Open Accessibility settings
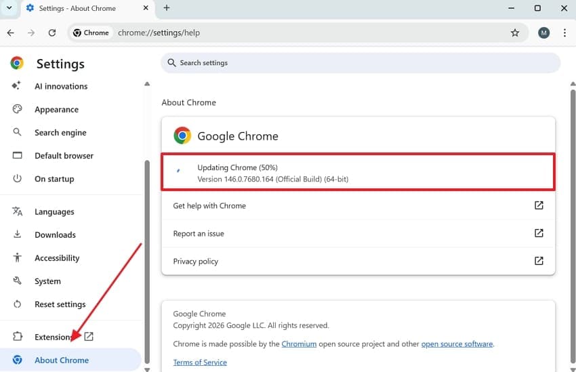 coord(57,258)
